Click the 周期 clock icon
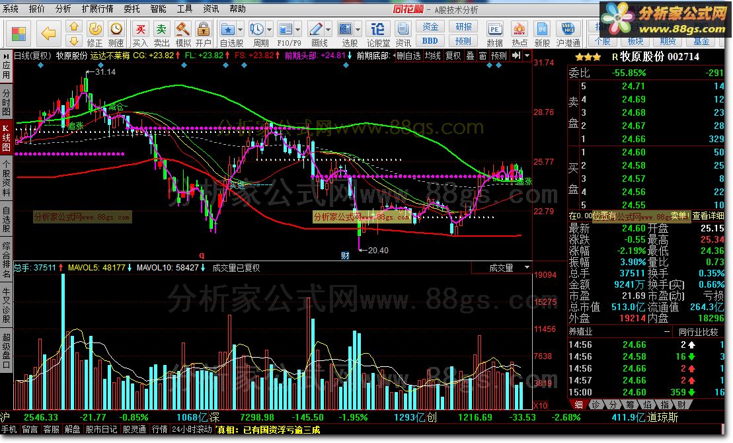 coord(256,30)
